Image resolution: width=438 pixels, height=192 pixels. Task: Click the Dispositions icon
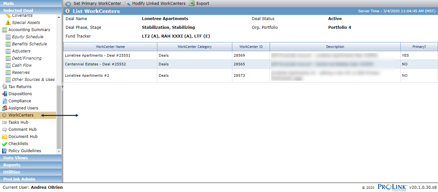pos(5,94)
